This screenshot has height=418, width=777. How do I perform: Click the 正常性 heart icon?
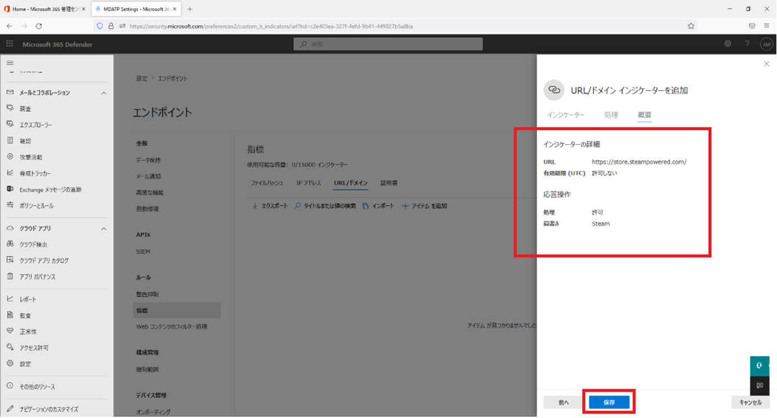[10, 332]
